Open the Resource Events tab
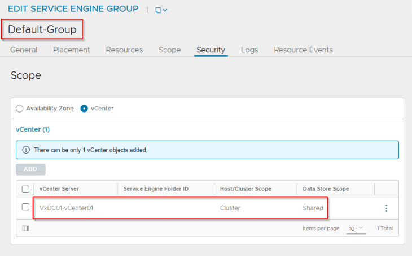 point(303,50)
